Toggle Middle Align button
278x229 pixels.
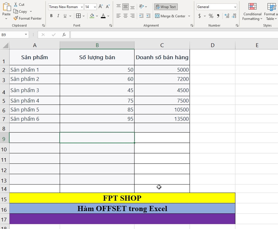(125, 7)
